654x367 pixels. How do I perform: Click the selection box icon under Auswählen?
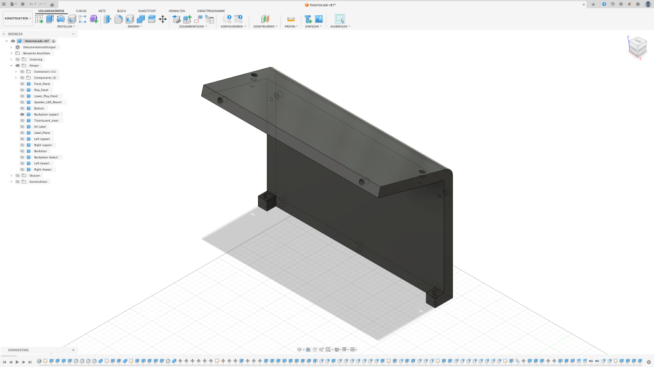point(339,19)
